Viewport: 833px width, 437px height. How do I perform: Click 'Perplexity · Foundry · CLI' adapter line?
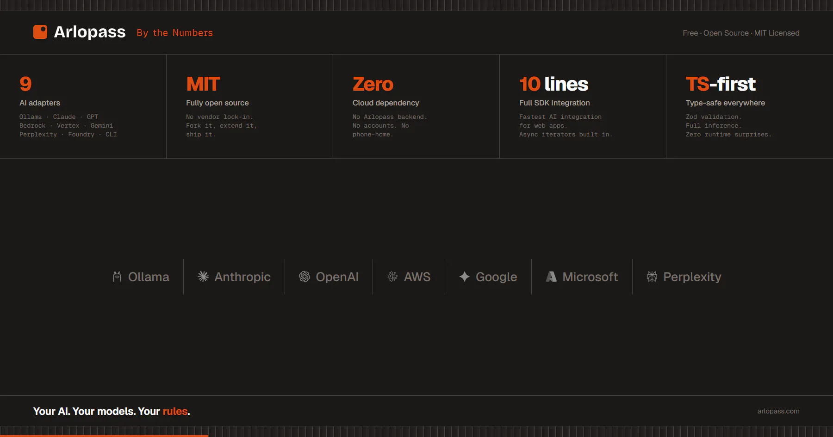click(68, 135)
